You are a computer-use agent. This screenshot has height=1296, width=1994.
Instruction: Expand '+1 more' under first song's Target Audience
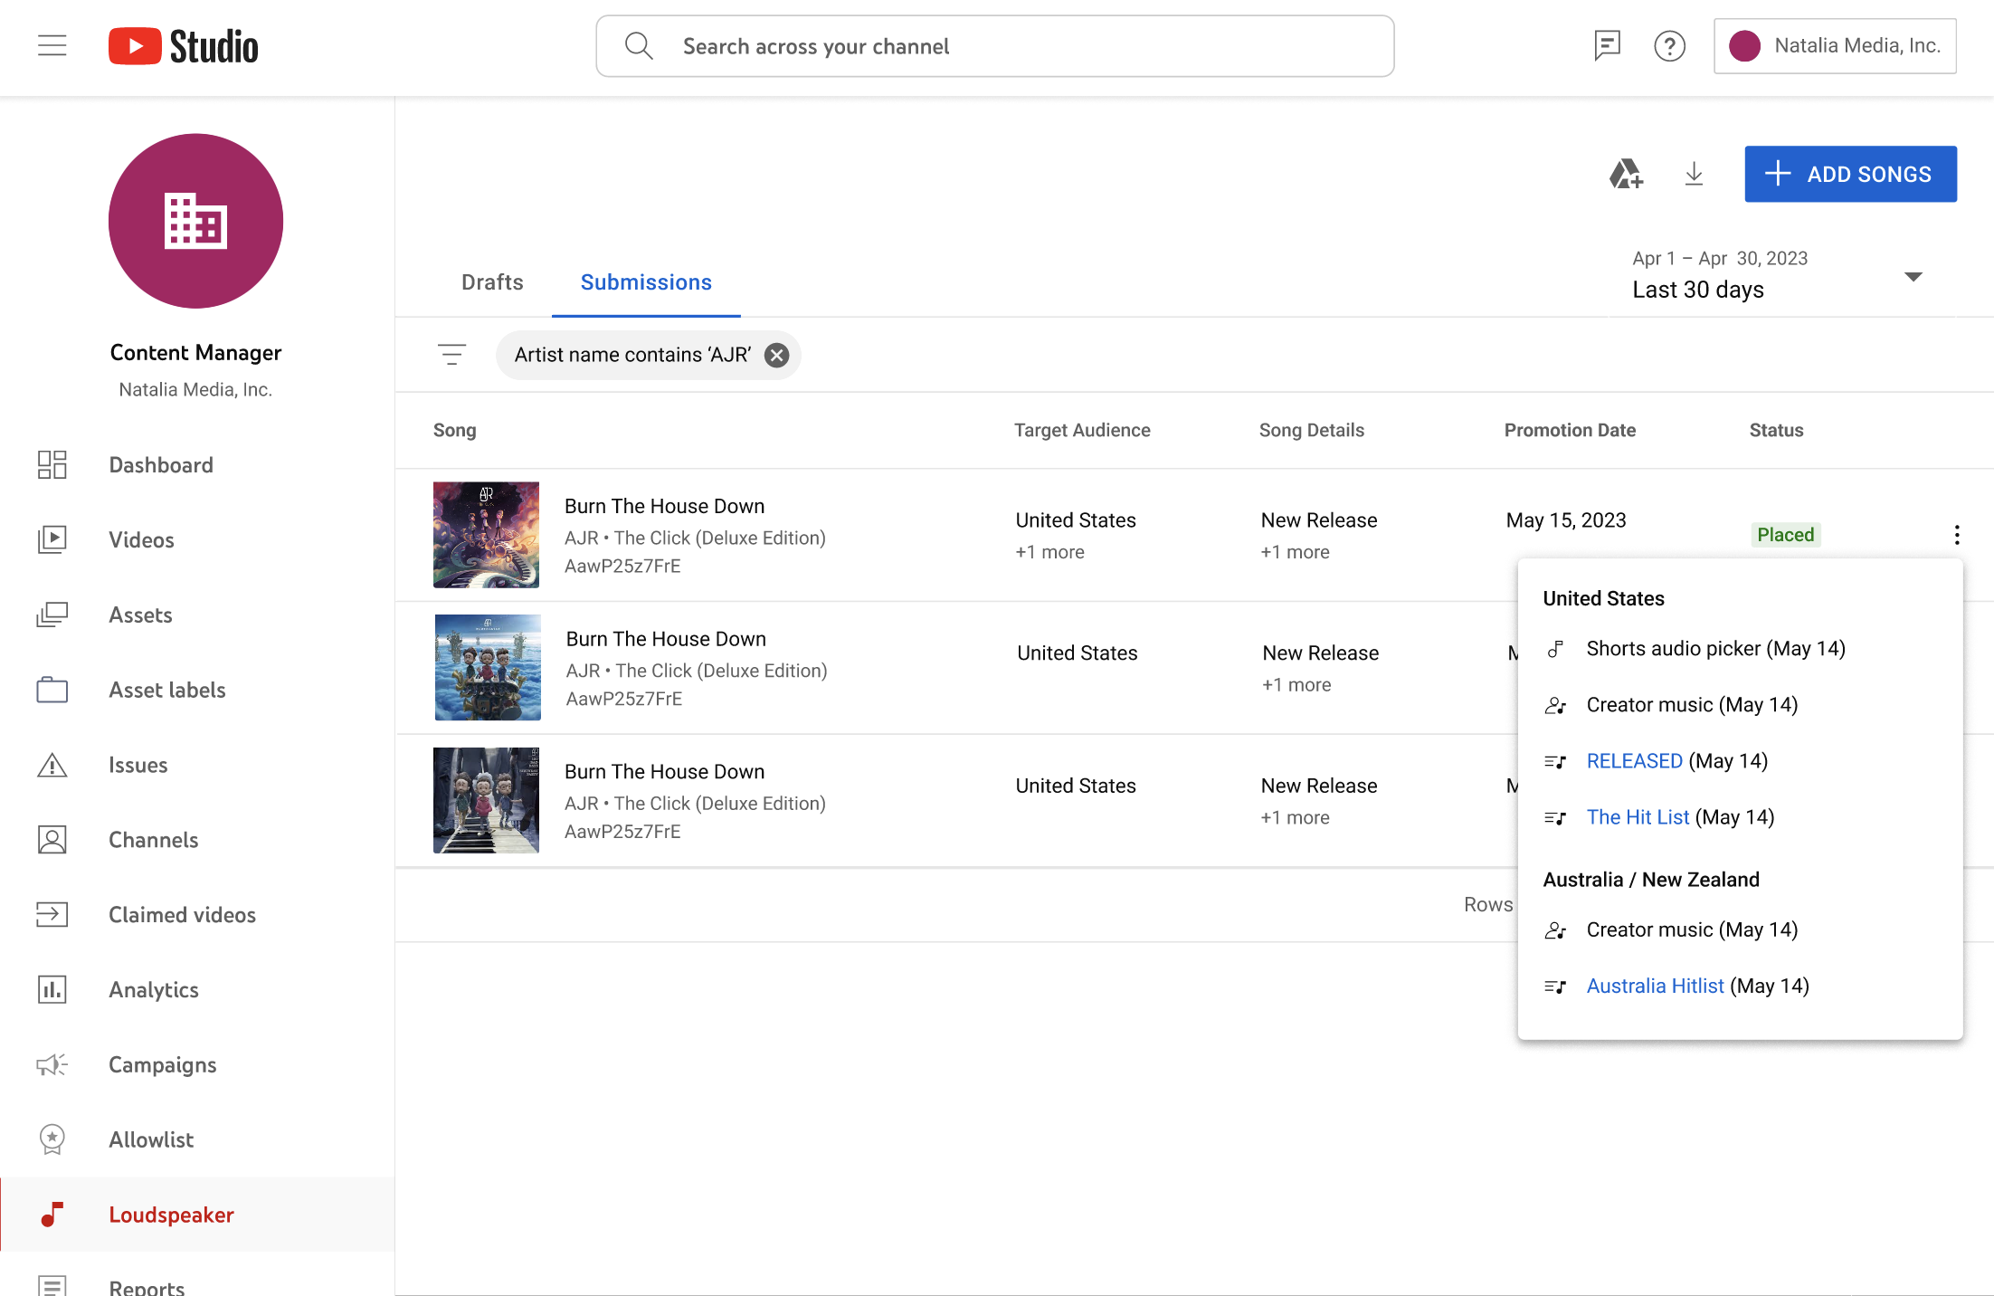pyautogui.click(x=1049, y=552)
